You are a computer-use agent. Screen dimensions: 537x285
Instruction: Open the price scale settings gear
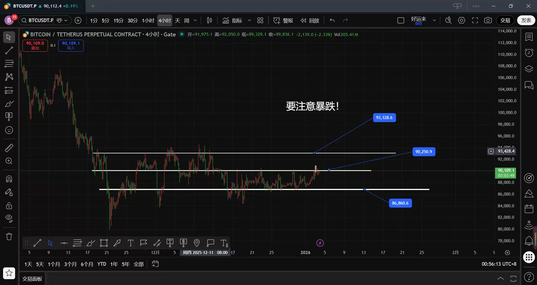[x=507, y=253]
